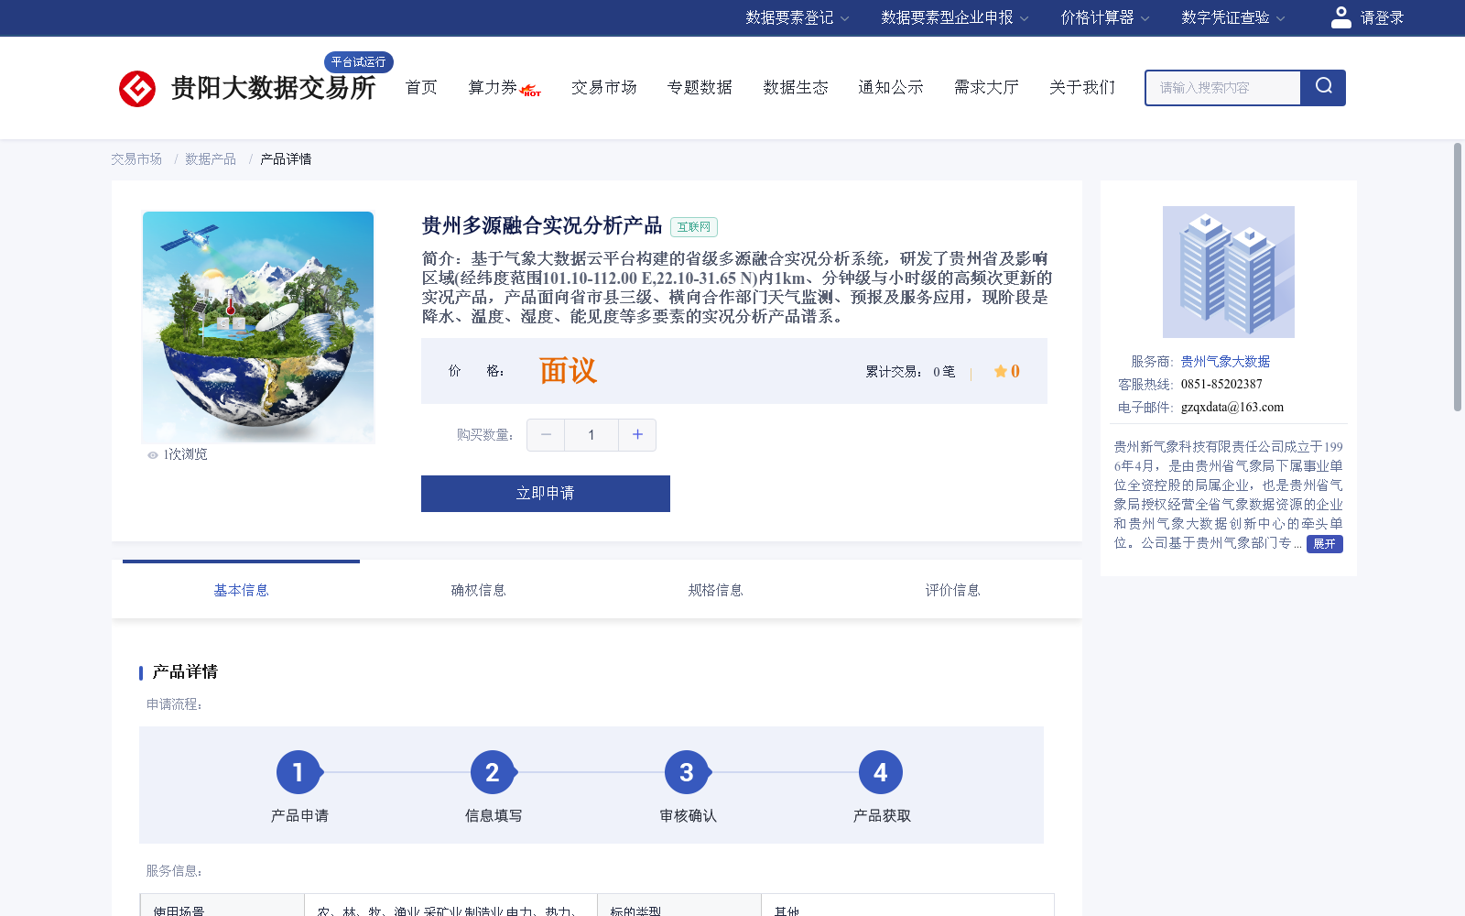
Task: Open the product globe thumbnail image
Action: click(258, 328)
